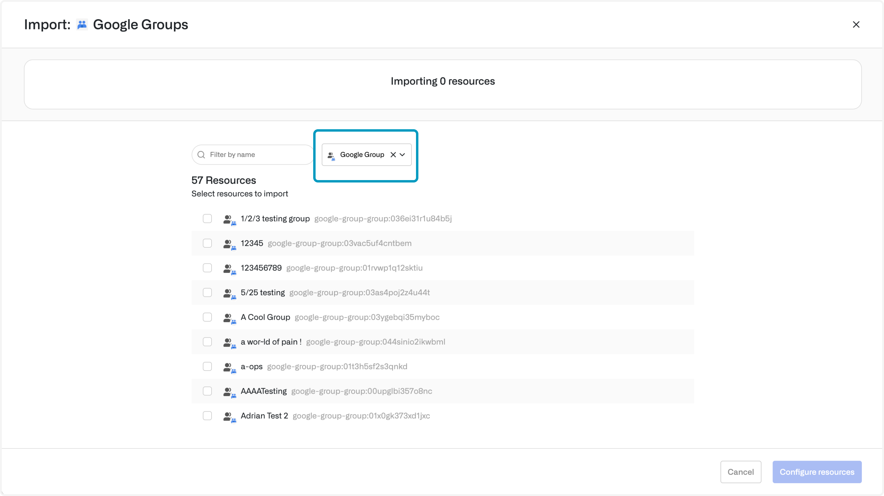Screen dimensions: 884x496
Task: Check the 1/2/3 testing group checkbox
Action: (x=207, y=218)
